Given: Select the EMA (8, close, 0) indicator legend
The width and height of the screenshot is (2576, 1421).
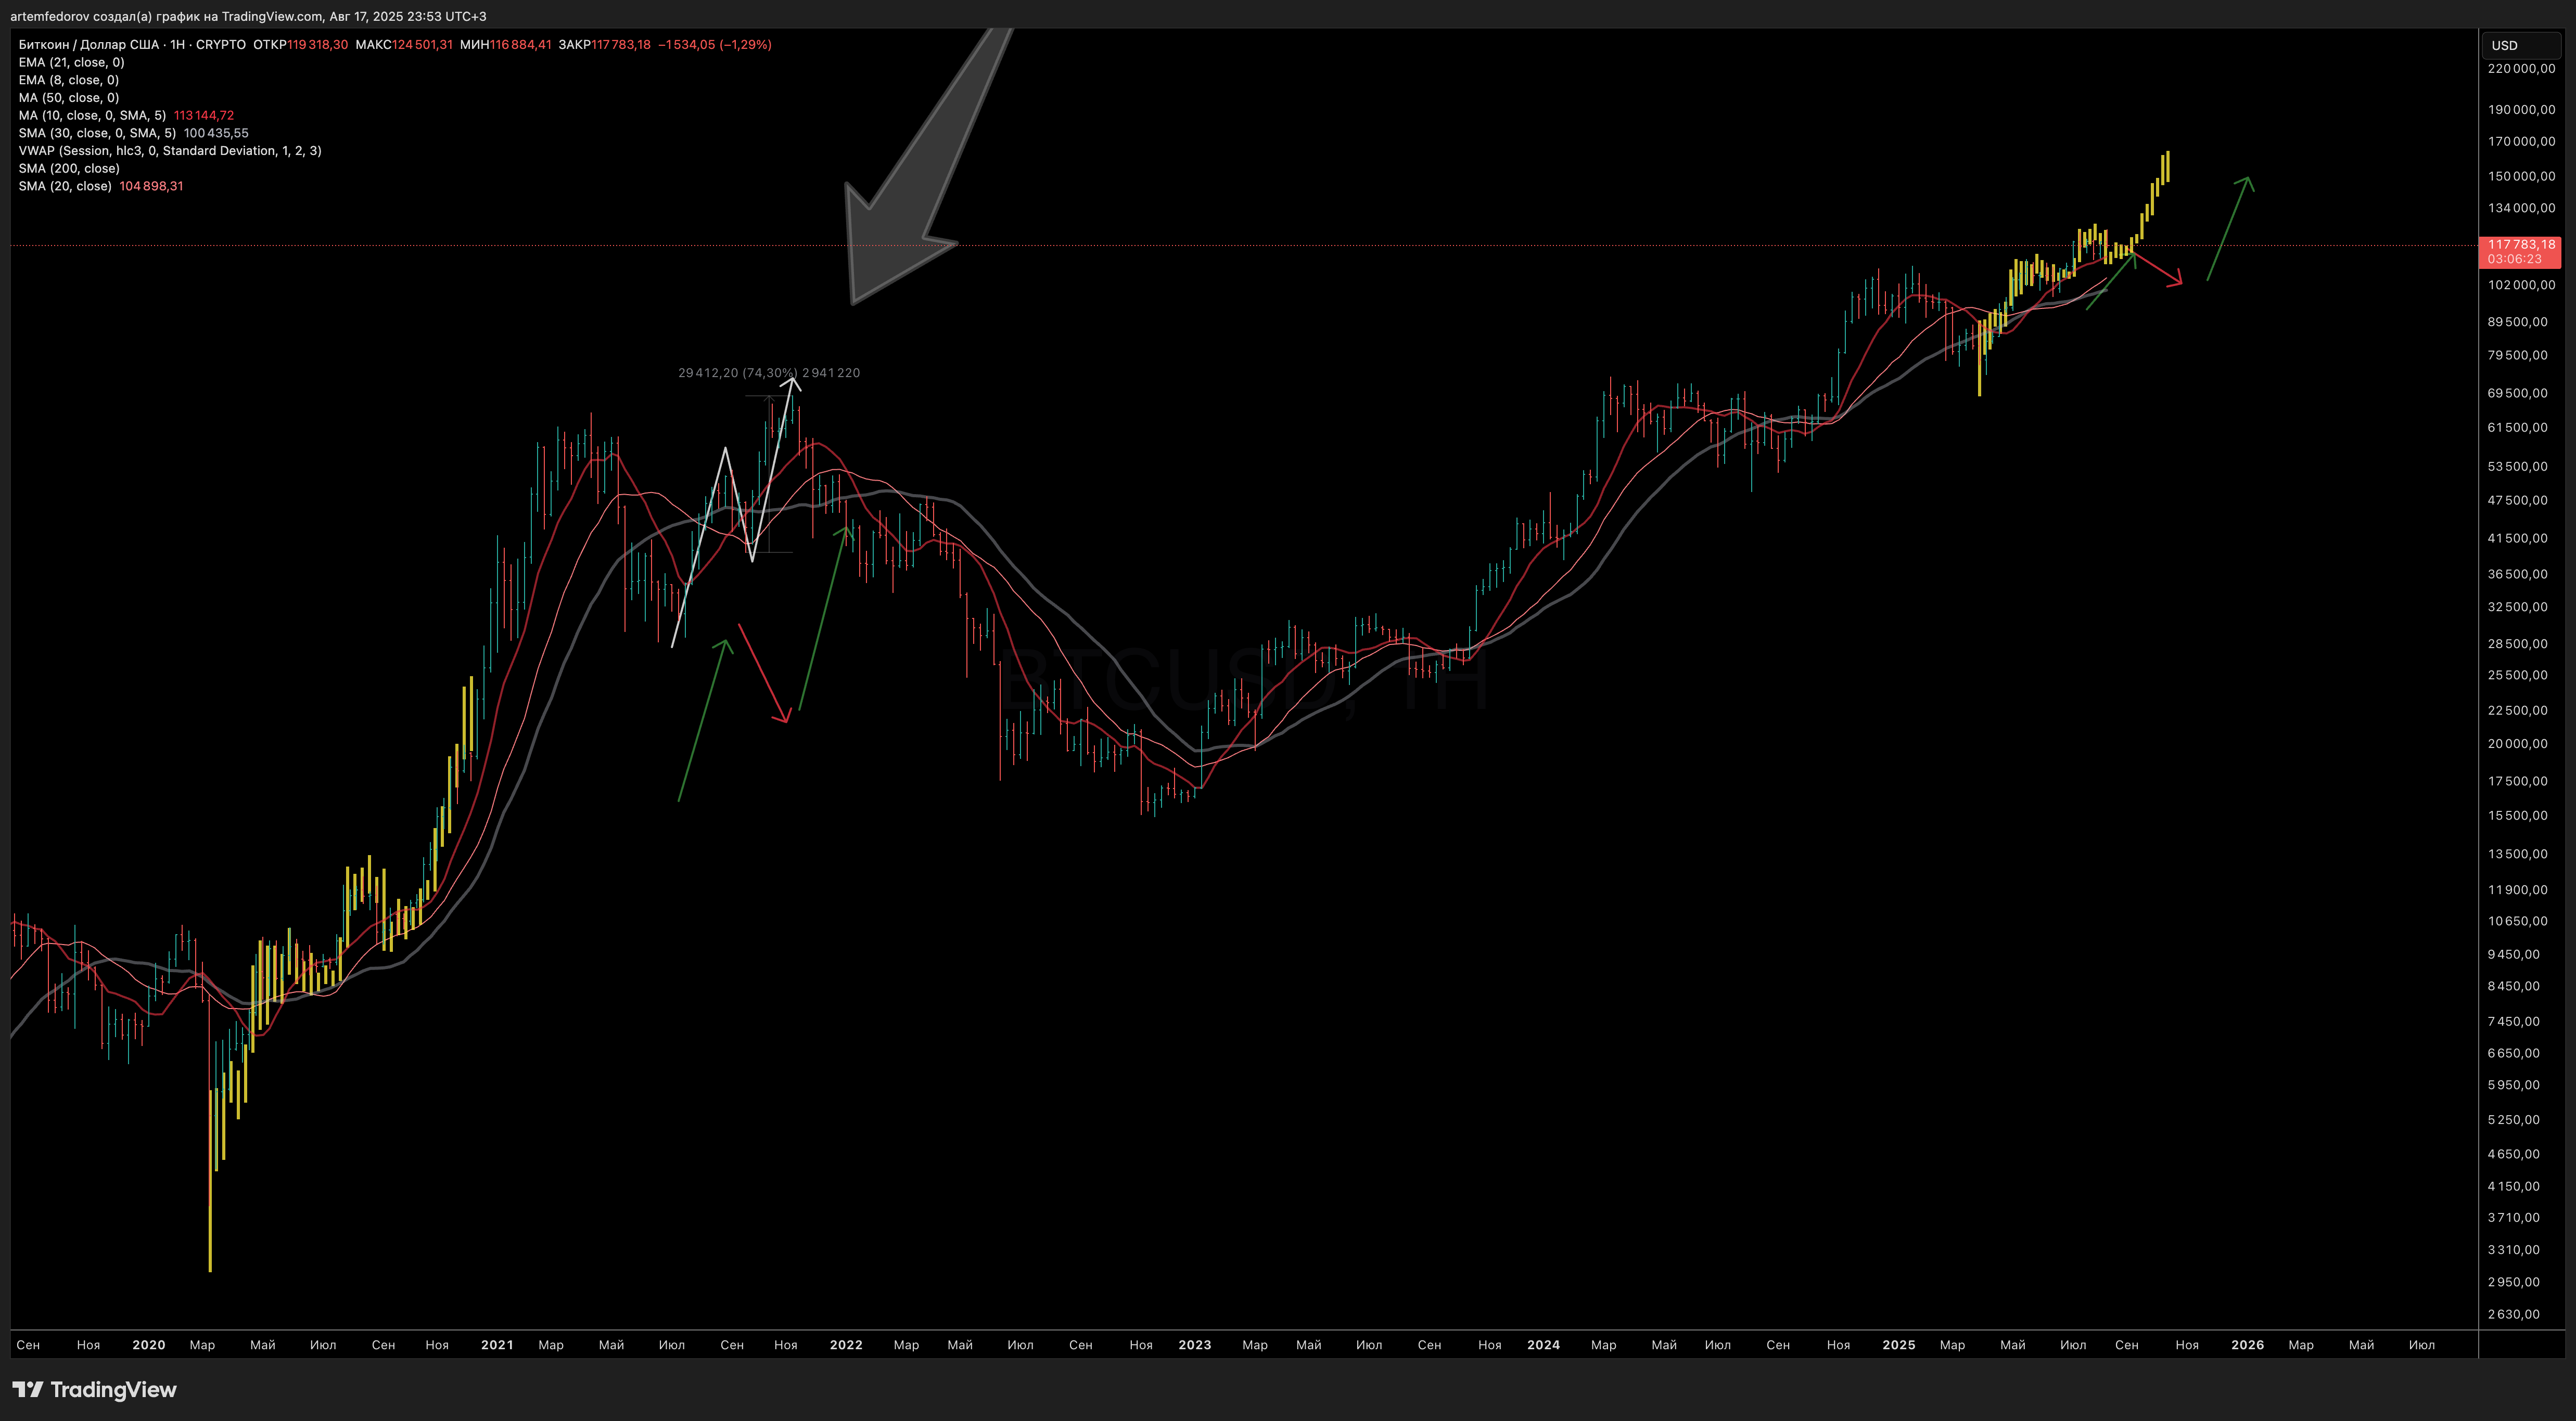Looking at the screenshot, I should (x=69, y=80).
